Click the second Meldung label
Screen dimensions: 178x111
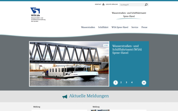[96, 107]
